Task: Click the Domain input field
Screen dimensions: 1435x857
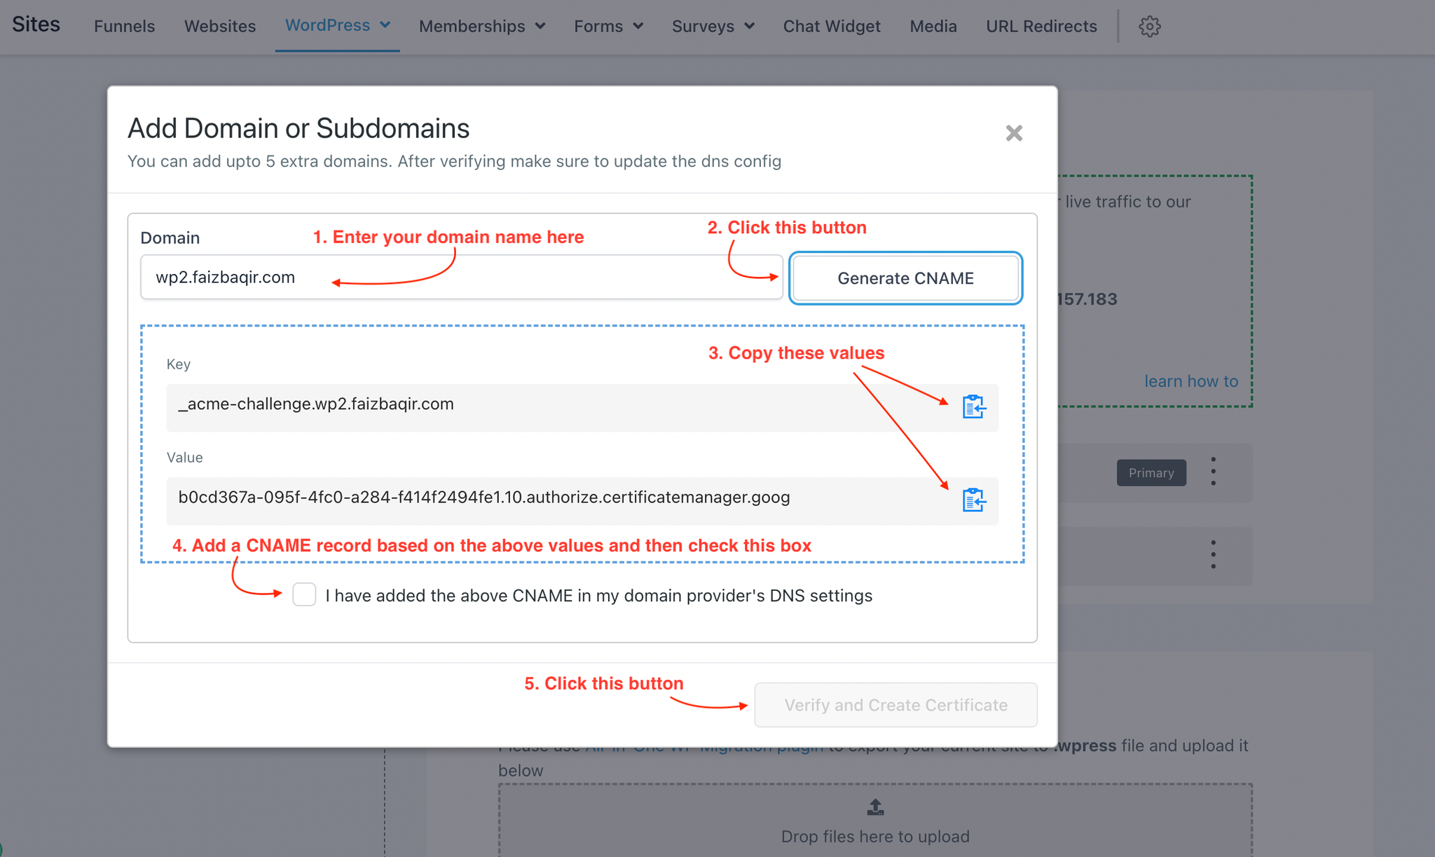Action: [x=461, y=277]
